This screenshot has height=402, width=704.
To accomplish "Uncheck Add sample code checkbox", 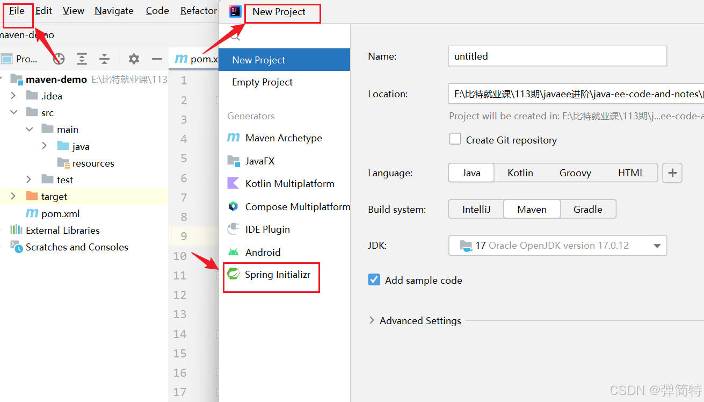I will click(374, 279).
